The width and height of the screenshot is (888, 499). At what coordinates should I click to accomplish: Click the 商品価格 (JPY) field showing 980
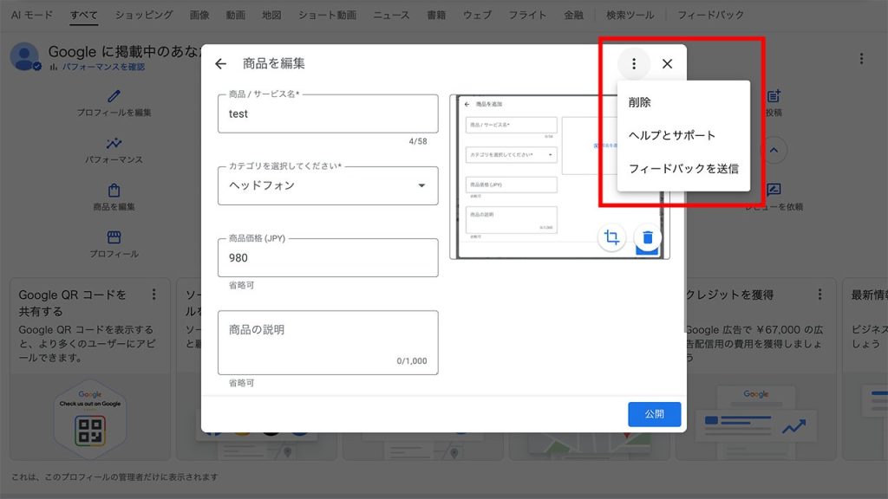click(x=328, y=258)
